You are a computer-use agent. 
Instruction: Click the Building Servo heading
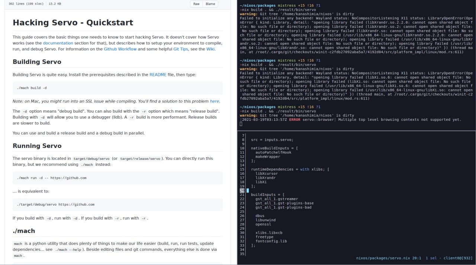(x=37, y=62)
